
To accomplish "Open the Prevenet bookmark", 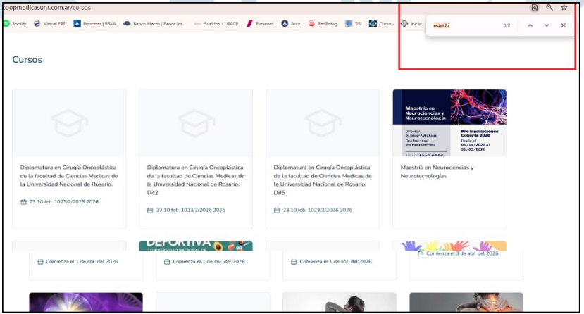I will [x=260, y=23].
